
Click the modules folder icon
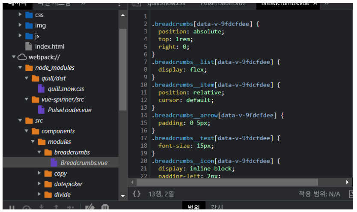point(42,142)
